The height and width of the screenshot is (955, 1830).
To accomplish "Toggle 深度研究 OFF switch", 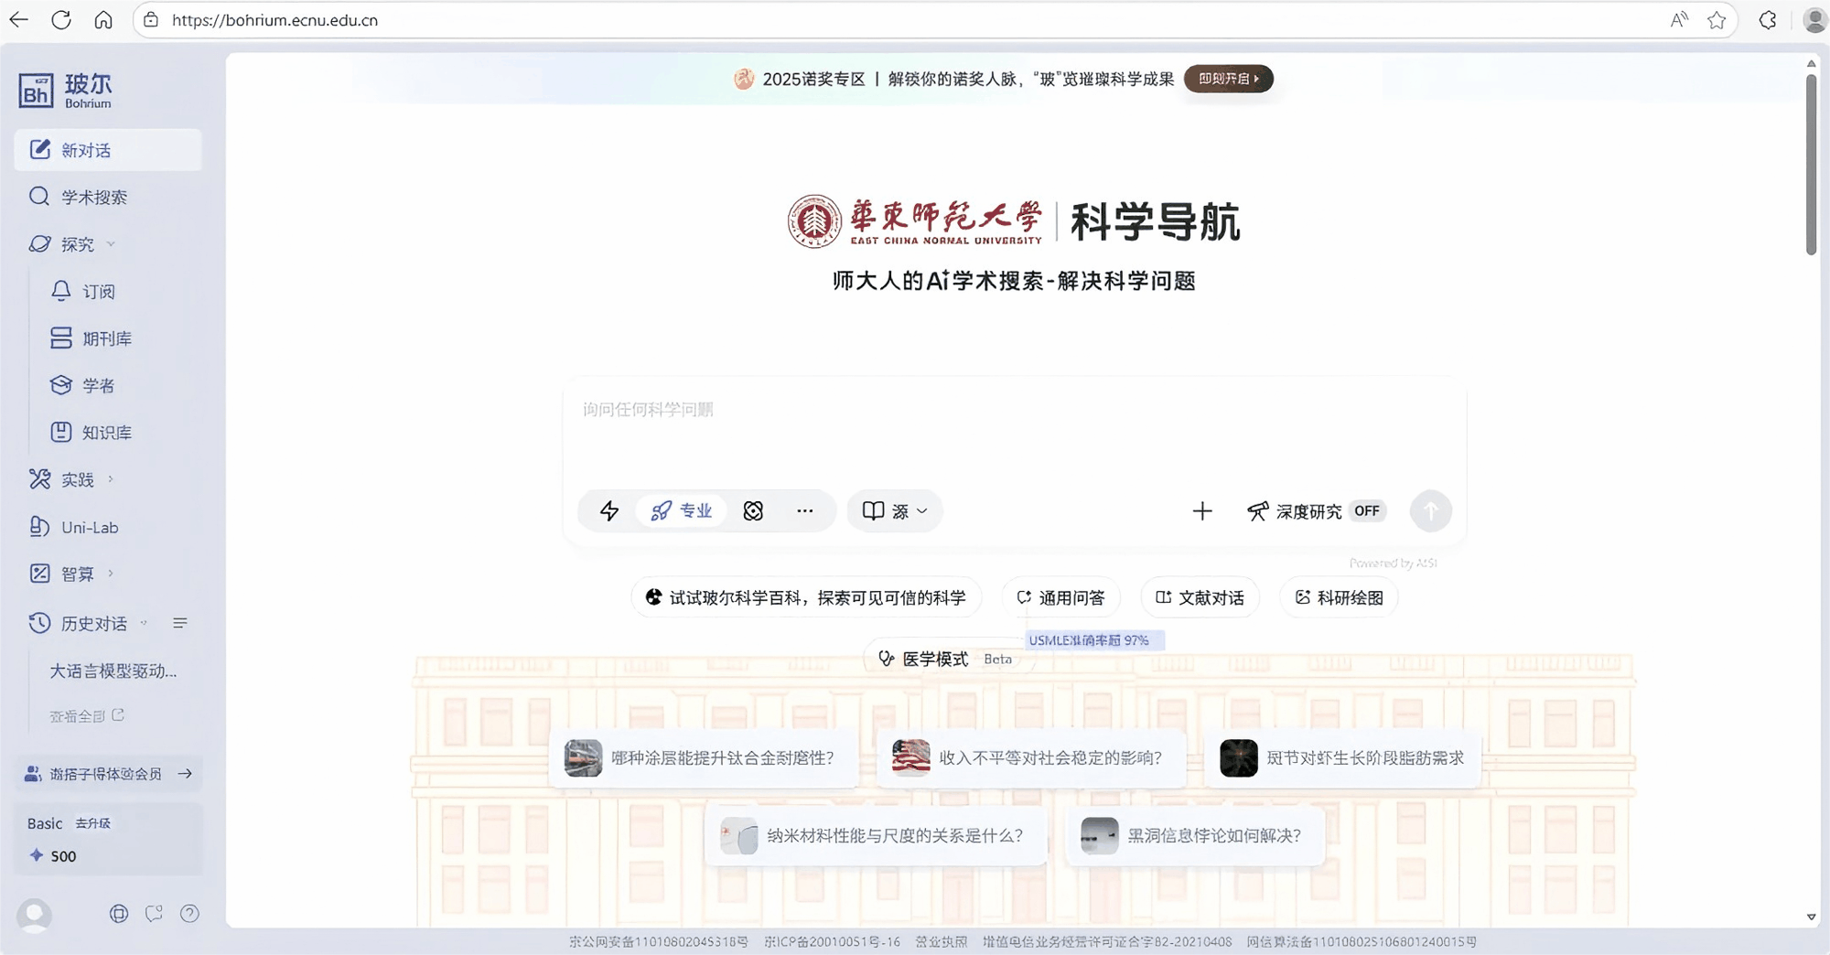I will coord(1366,511).
